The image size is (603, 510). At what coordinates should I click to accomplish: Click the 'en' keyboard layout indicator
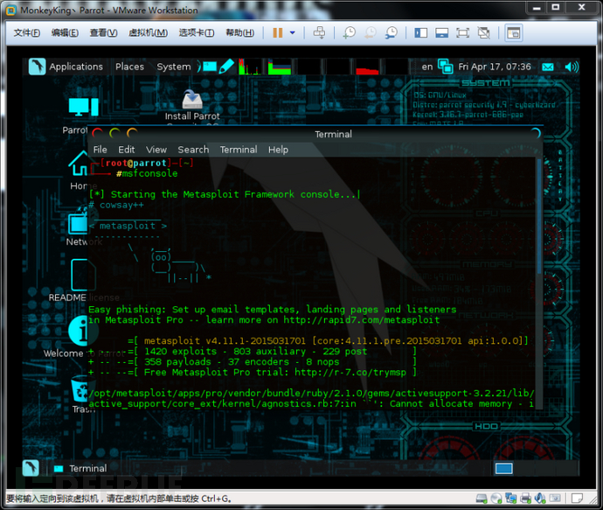tap(426, 66)
